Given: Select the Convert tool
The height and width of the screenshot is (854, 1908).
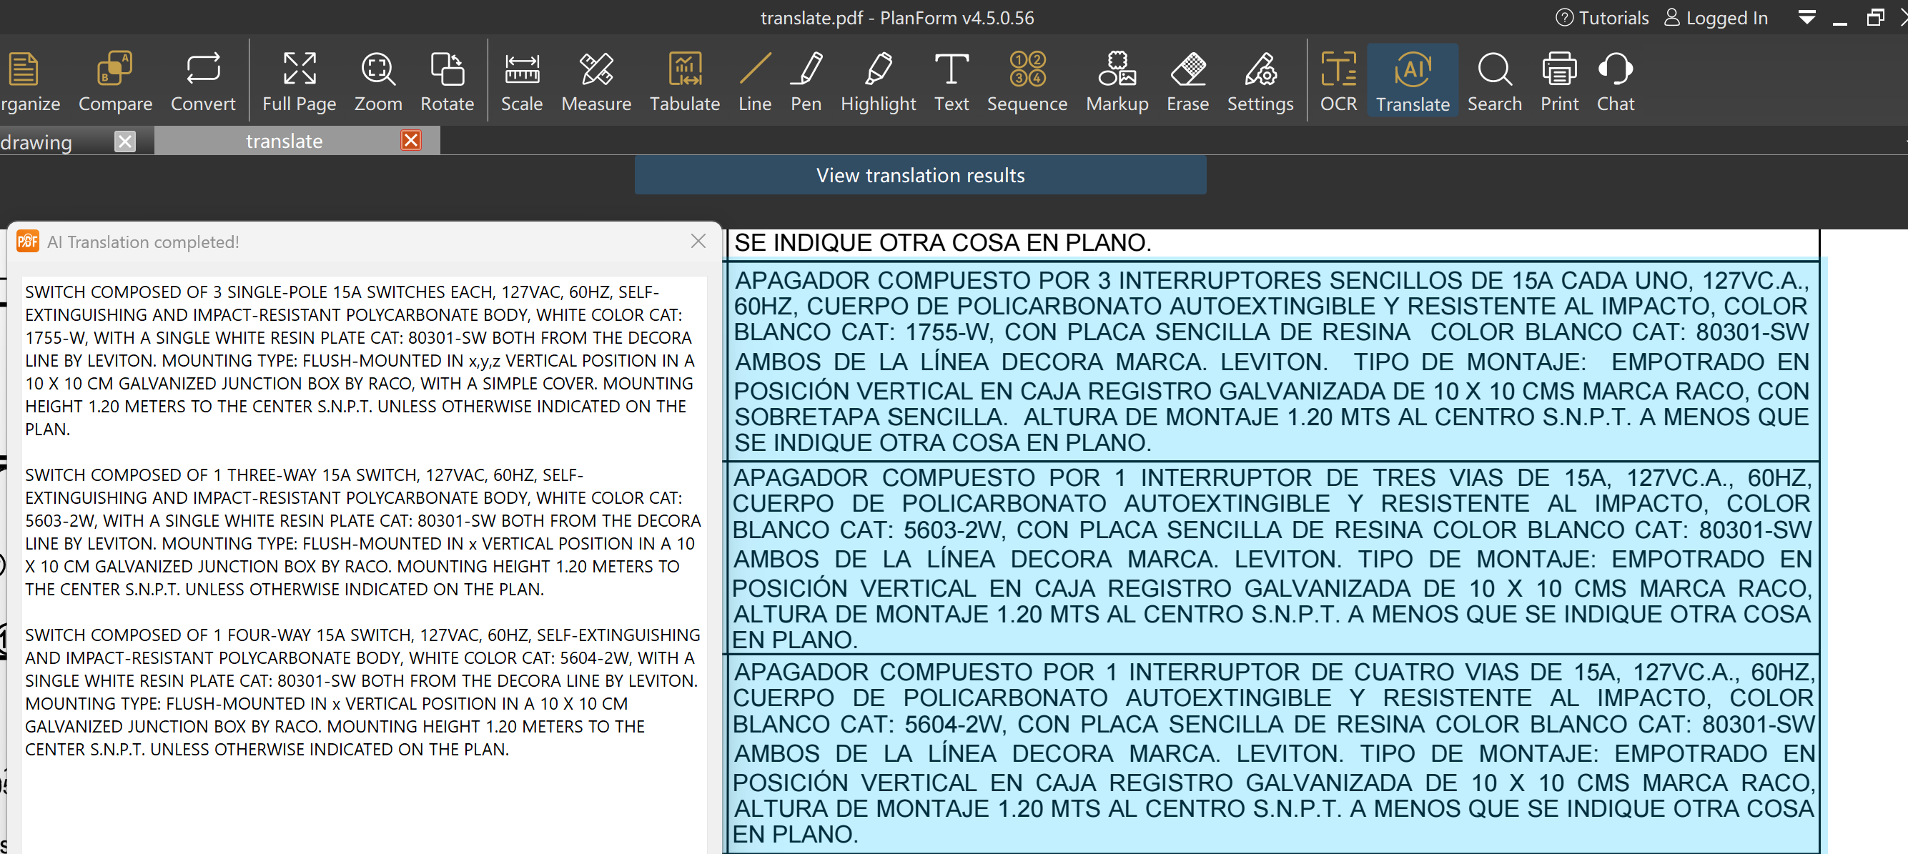Looking at the screenshot, I should pyautogui.click(x=203, y=81).
